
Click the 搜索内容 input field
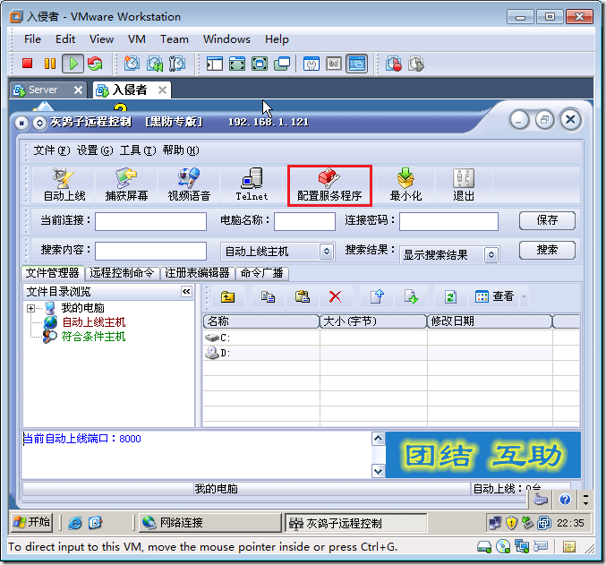coord(150,251)
